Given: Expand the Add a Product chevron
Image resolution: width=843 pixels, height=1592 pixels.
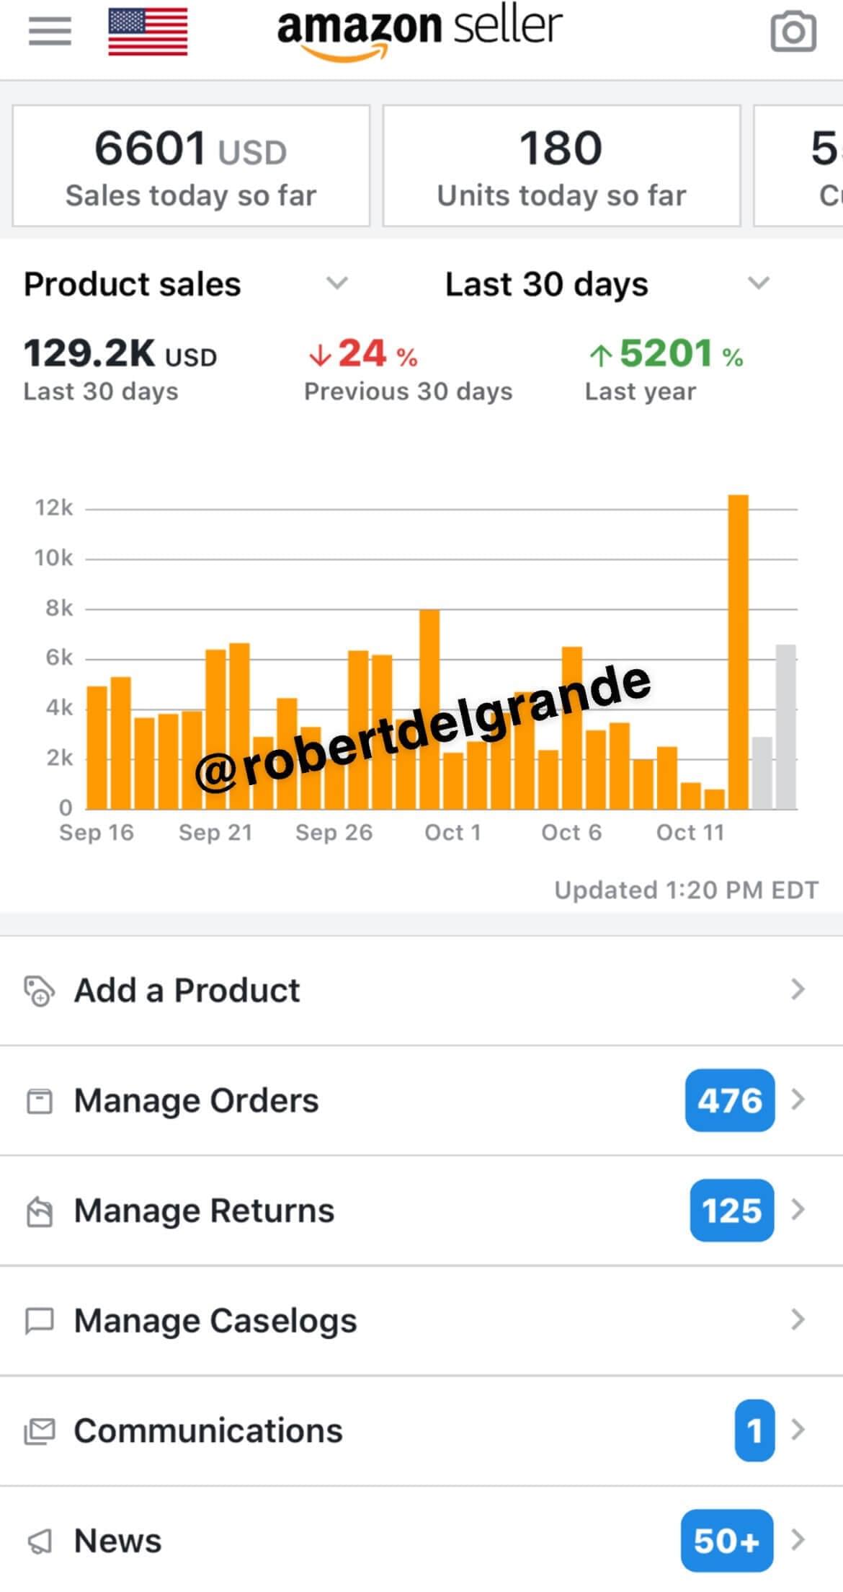Looking at the screenshot, I should pyautogui.click(x=797, y=989).
